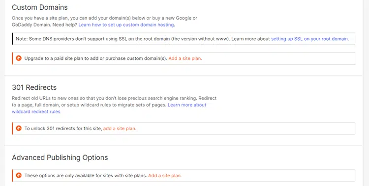Select the '301 Redirects' heading
The height and width of the screenshot is (186, 369).
pyautogui.click(x=34, y=87)
